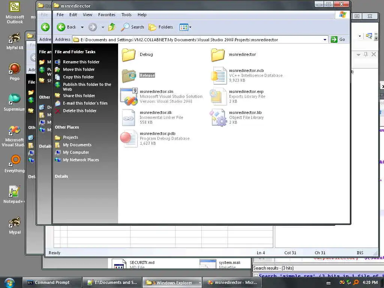This screenshot has width=384, height=288.
Task: Switch to Command Prompt taskbar button
Action: click(52, 283)
